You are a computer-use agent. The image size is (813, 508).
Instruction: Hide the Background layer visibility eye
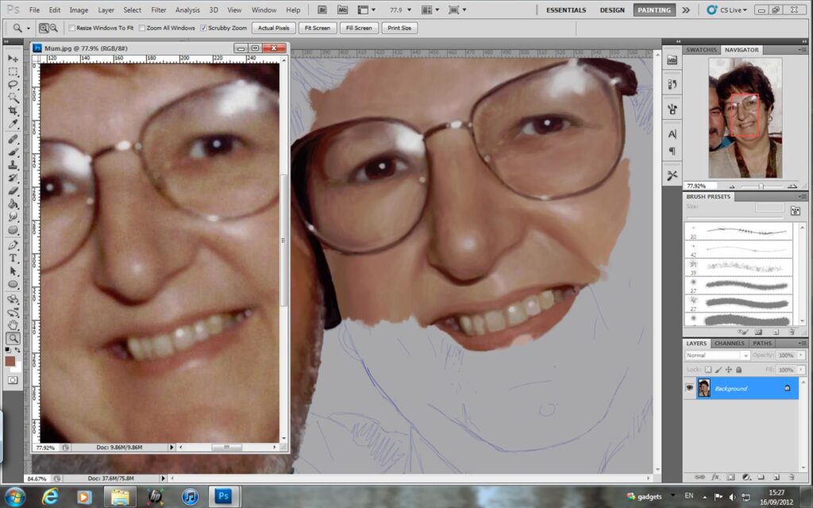tap(691, 388)
